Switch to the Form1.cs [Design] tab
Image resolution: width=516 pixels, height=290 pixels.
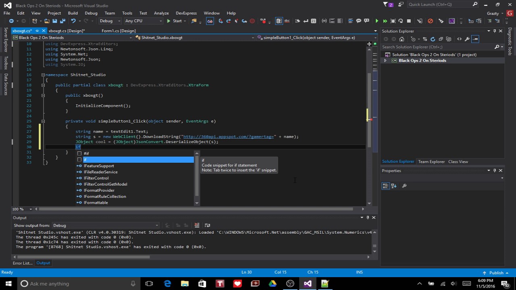[x=119, y=31]
